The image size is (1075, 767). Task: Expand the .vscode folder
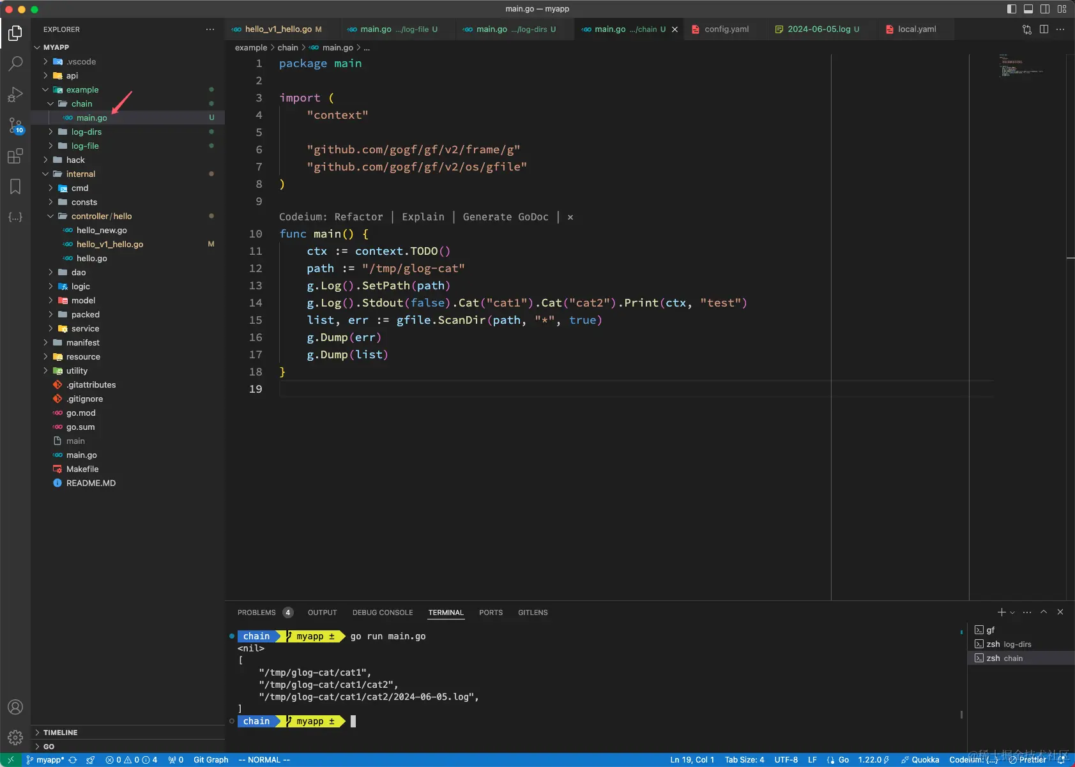pyautogui.click(x=45, y=61)
